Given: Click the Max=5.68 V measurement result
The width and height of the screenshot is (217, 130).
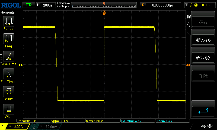Looking at the screenshot, I should [x=103, y=121].
